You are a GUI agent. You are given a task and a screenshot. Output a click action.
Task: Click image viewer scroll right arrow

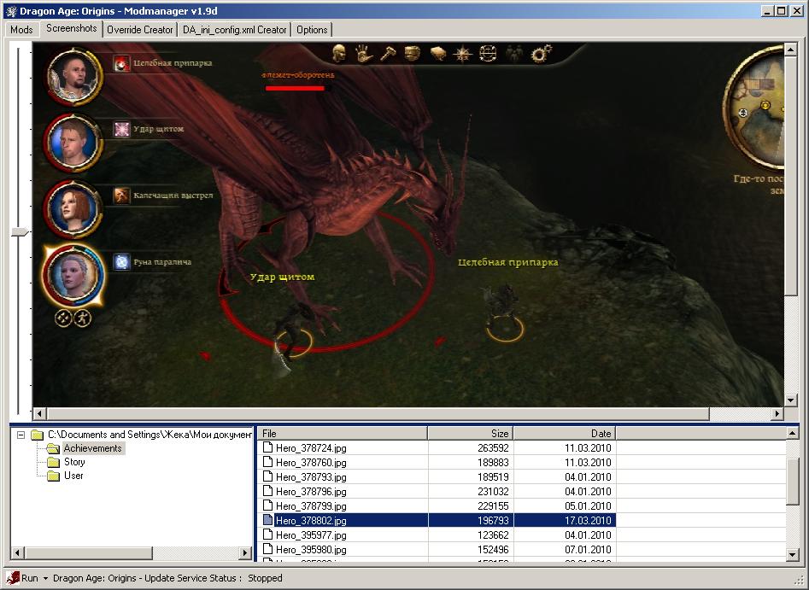click(x=777, y=413)
